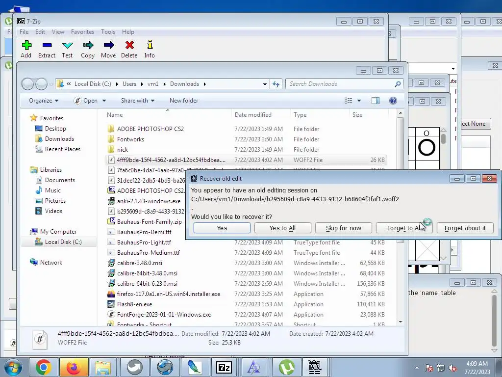Click the Test icon in 7-Zip toolbar
Viewport: 502px width, 377px height.
tap(67, 49)
